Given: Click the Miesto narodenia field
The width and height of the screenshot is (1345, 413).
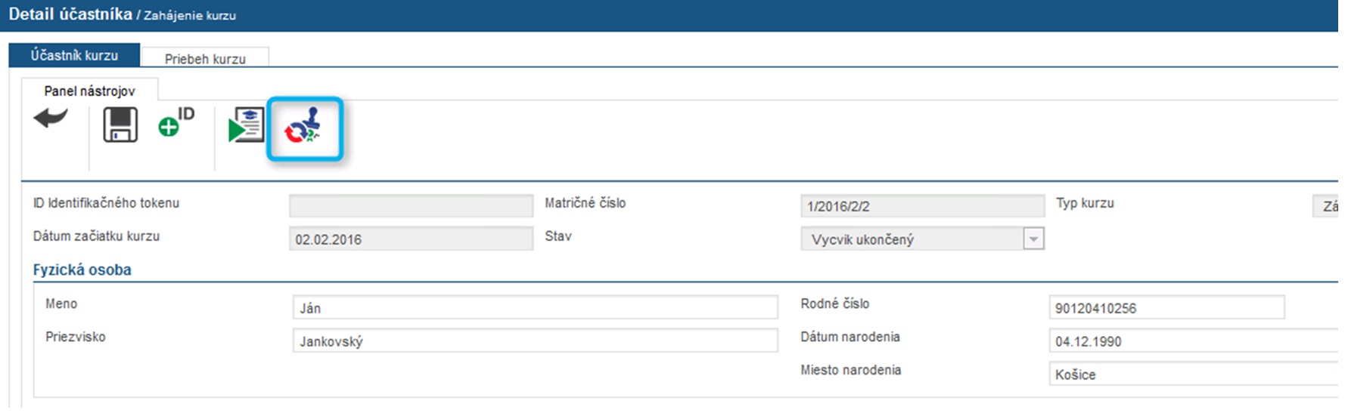Looking at the screenshot, I should [1193, 374].
